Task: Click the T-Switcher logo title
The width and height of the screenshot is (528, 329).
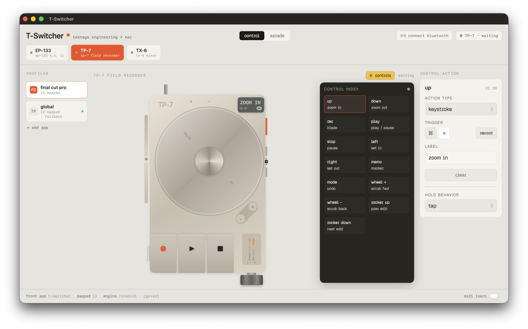Action: click(45, 36)
